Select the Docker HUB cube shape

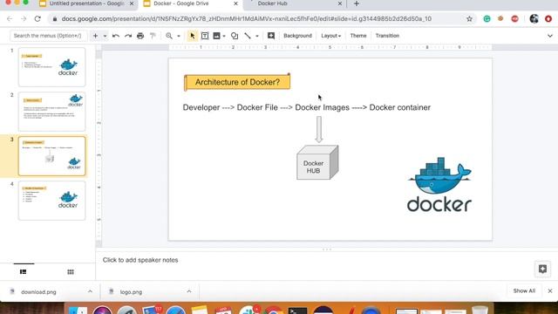click(x=317, y=162)
